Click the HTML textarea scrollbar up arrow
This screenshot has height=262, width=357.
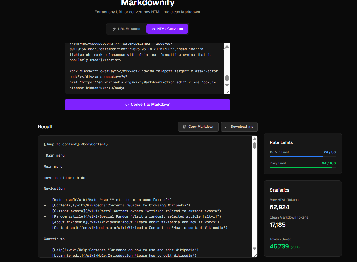tap(227, 46)
